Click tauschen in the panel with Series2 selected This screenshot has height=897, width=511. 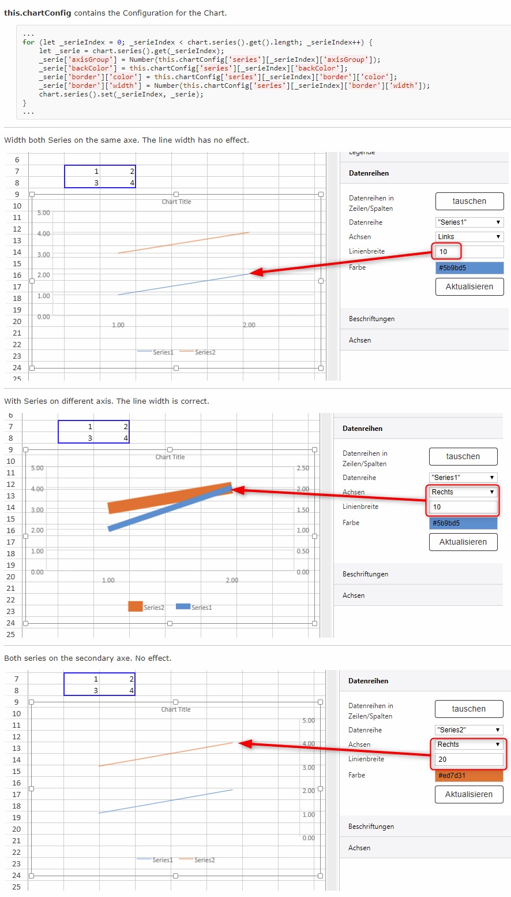pyautogui.click(x=468, y=709)
